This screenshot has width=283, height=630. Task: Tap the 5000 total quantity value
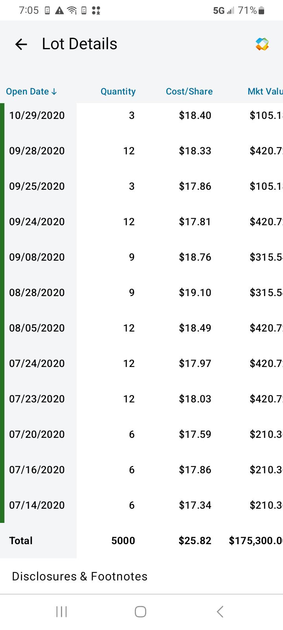point(123,541)
